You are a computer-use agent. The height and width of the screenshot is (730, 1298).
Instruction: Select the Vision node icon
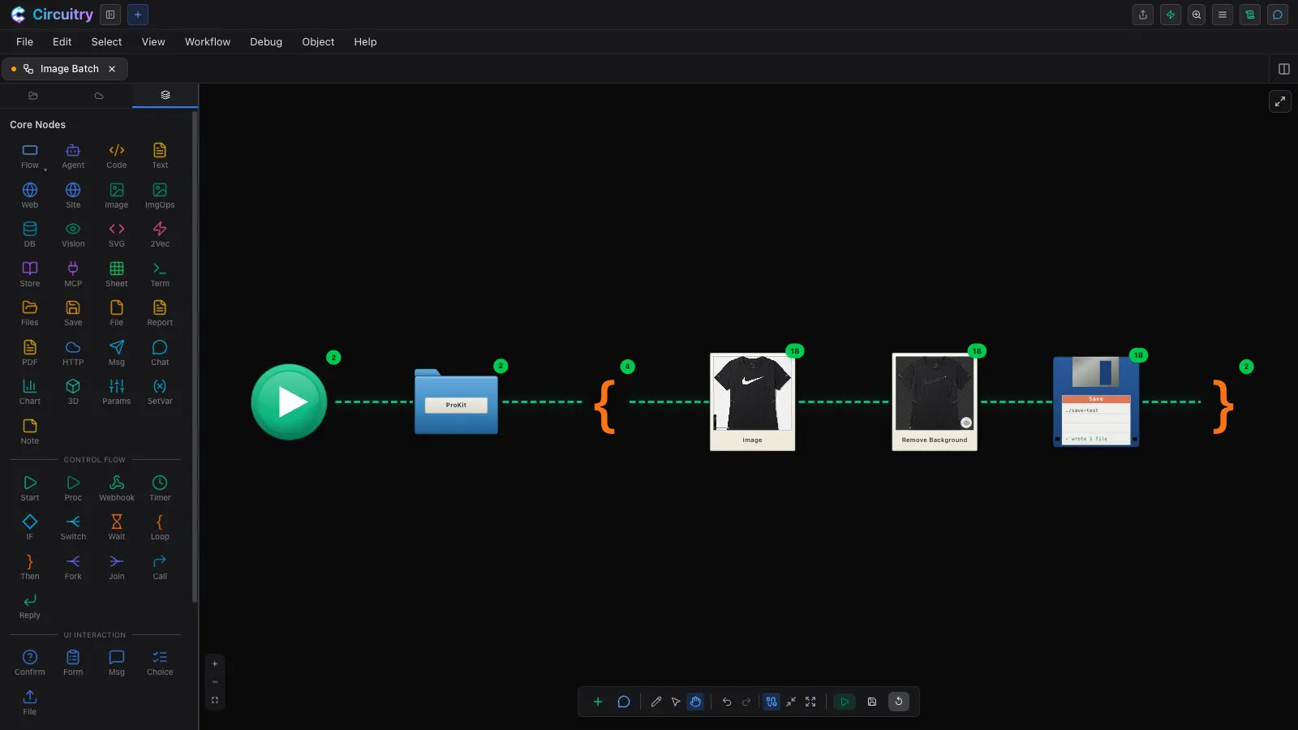point(73,234)
